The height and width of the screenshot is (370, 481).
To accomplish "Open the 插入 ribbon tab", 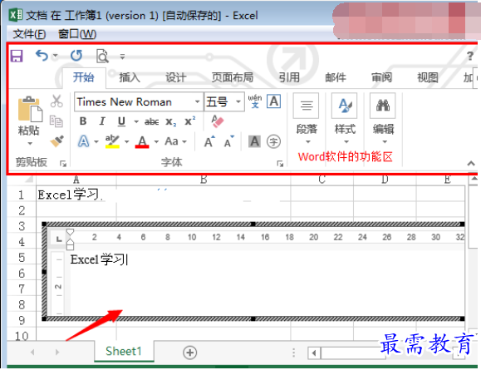I will (x=130, y=77).
